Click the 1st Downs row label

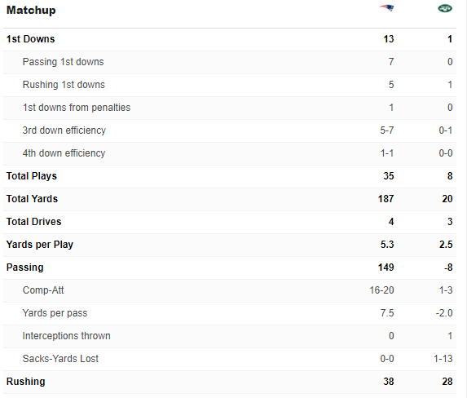click(31, 39)
